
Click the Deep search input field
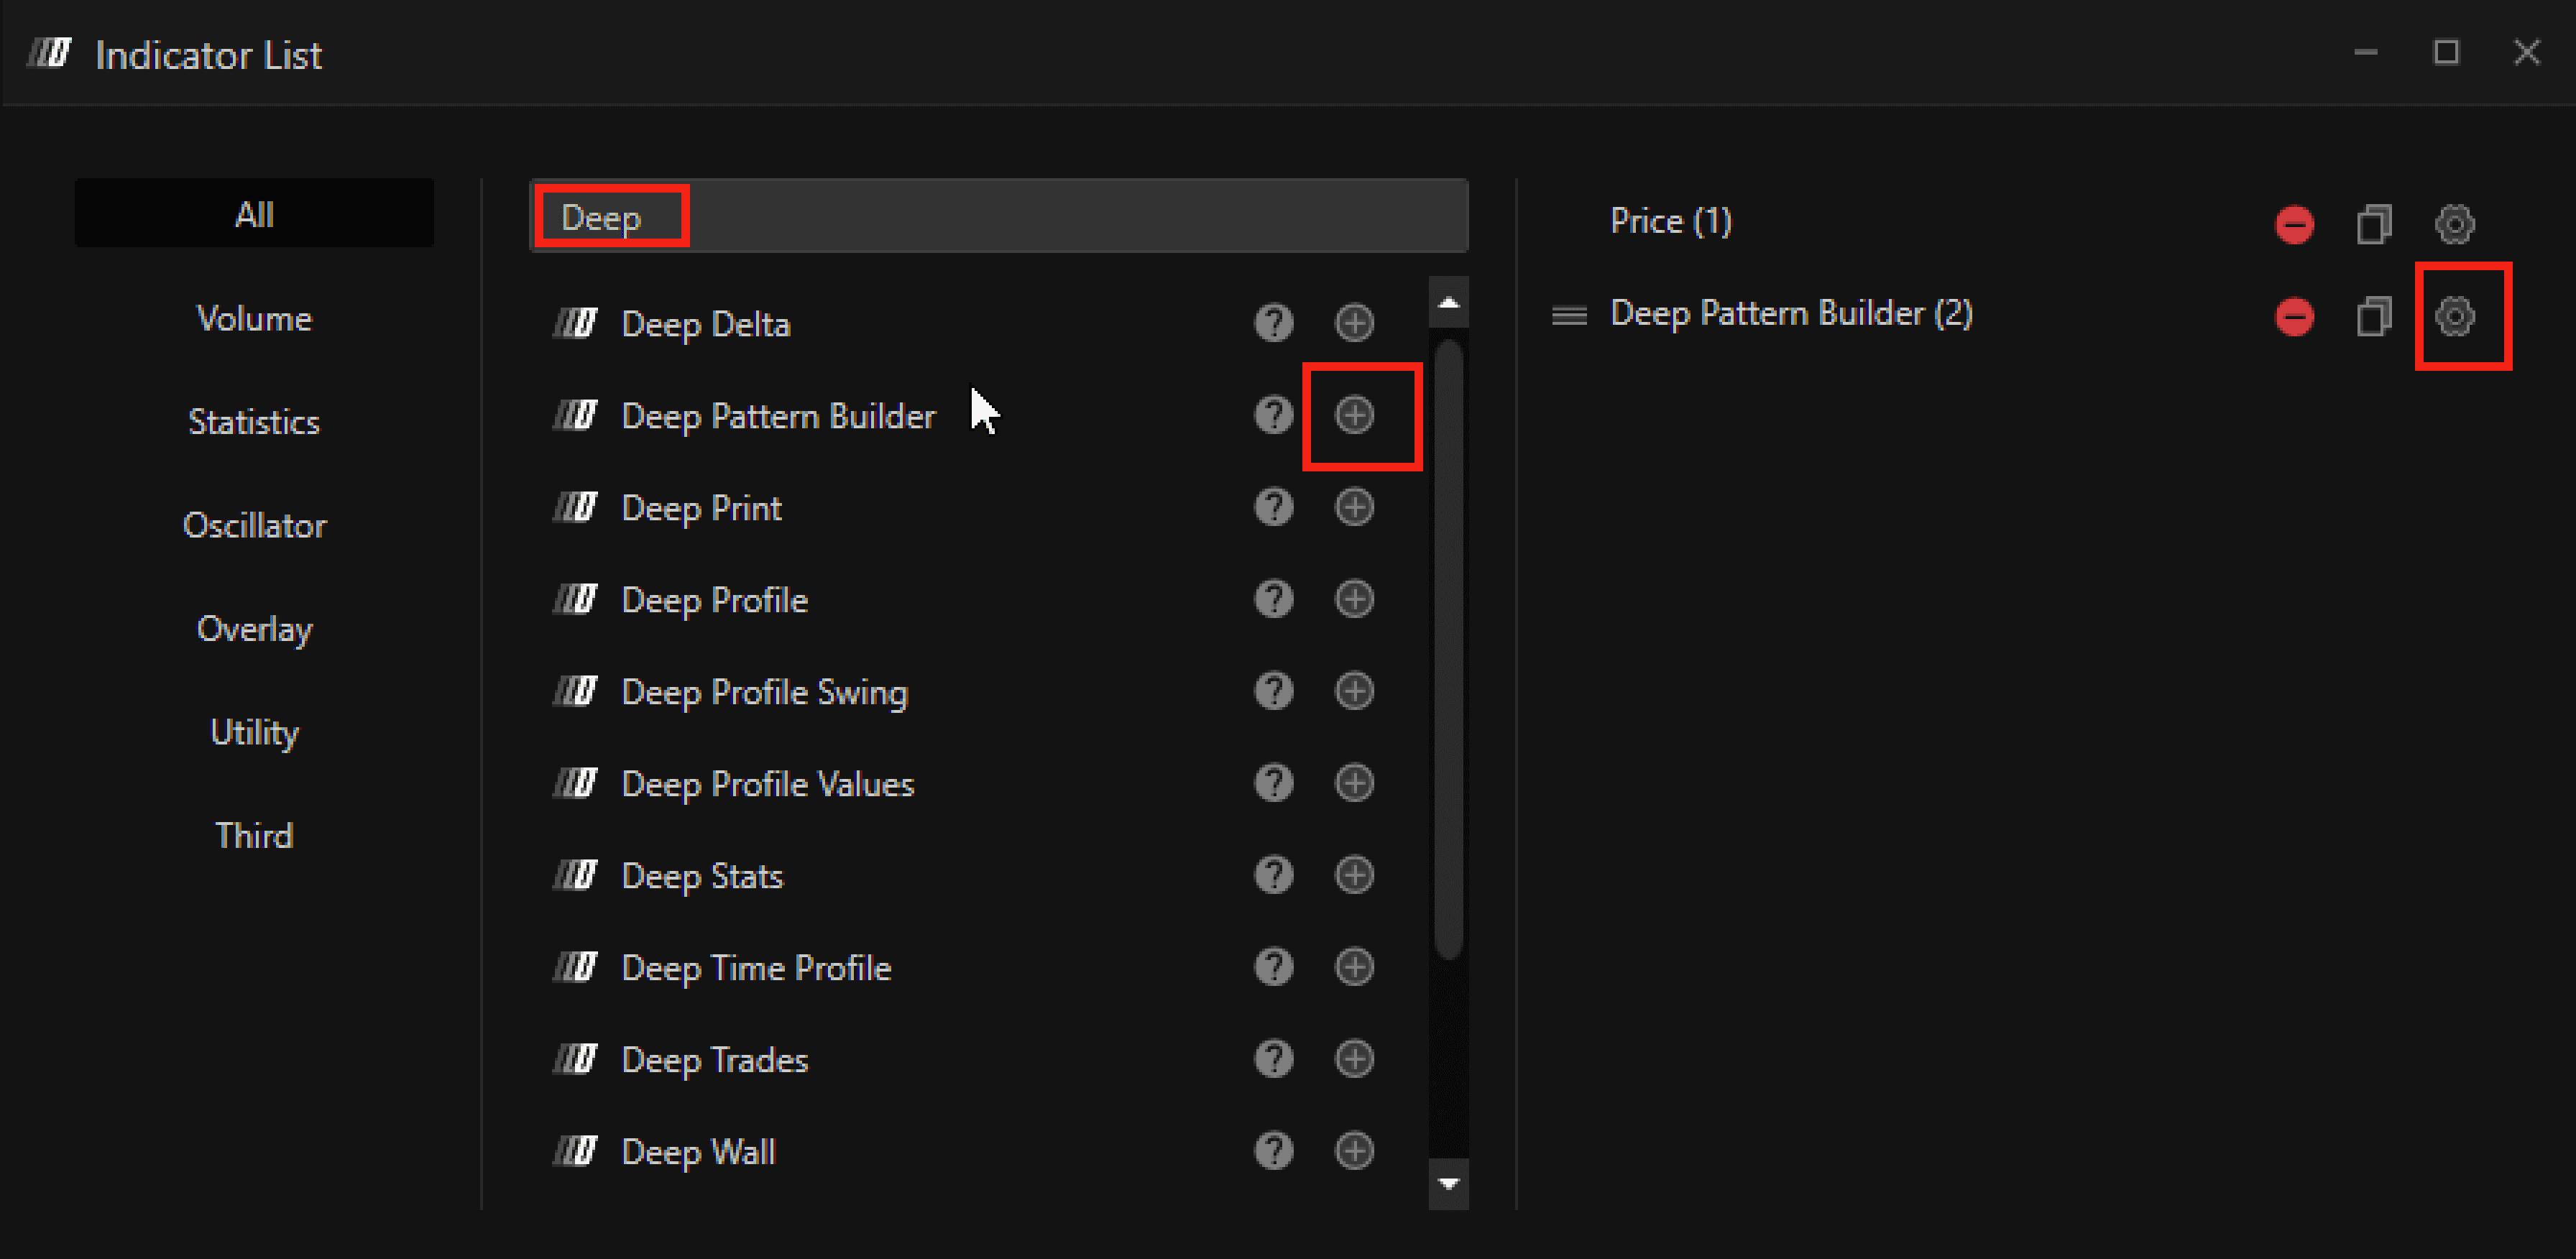(x=1000, y=217)
